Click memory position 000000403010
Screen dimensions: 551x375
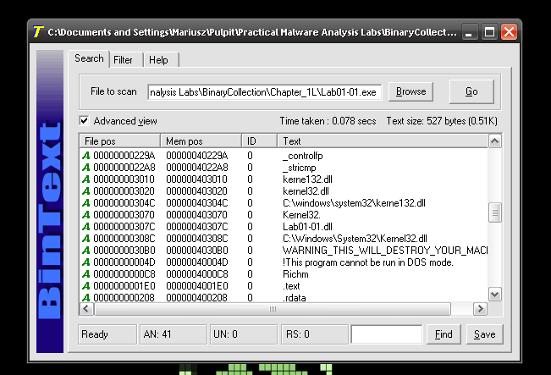coord(196,179)
